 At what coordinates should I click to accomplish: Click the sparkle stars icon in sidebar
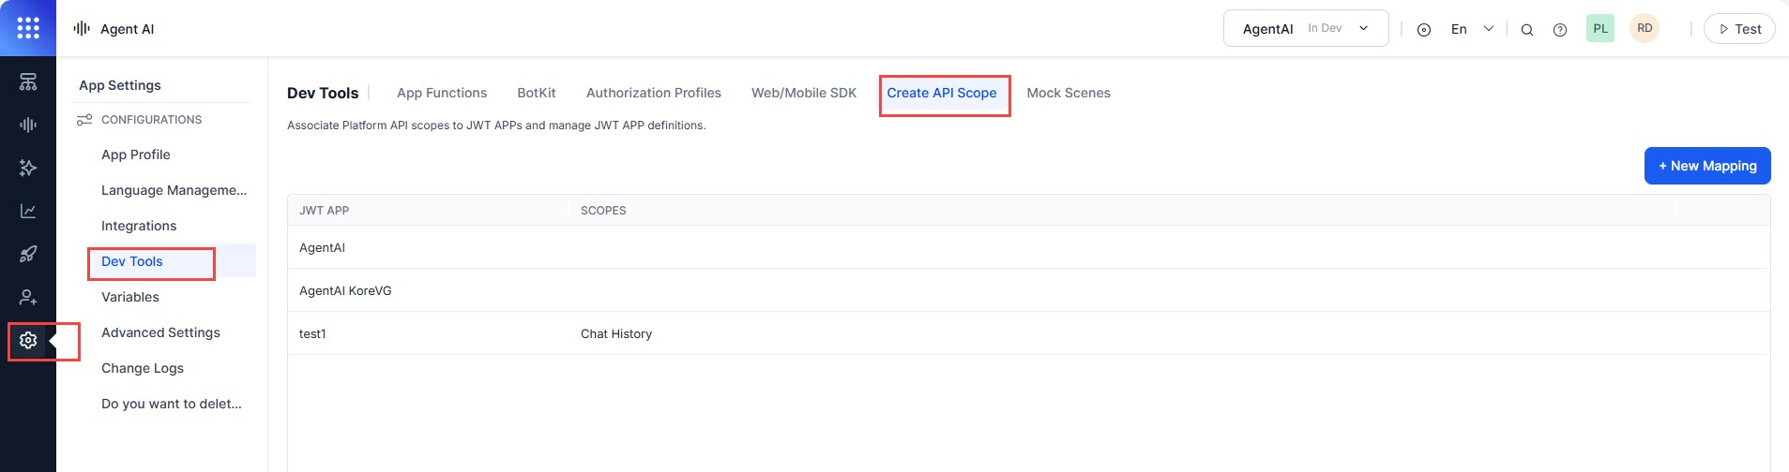(x=28, y=168)
